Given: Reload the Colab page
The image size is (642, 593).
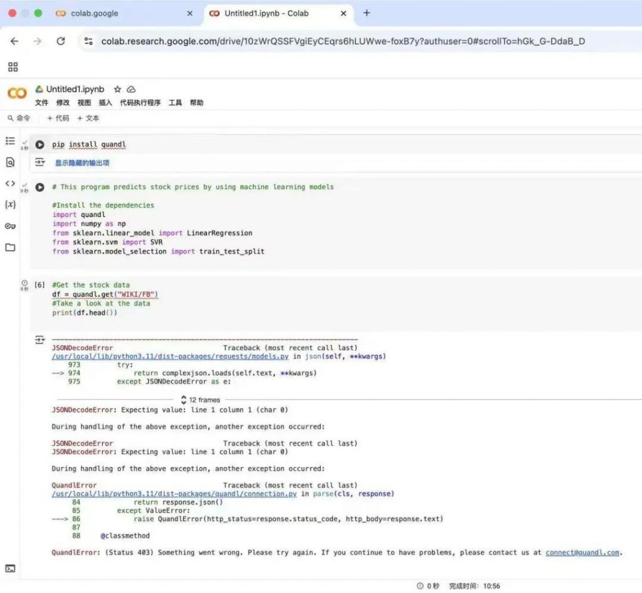Looking at the screenshot, I should coord(61,41).
